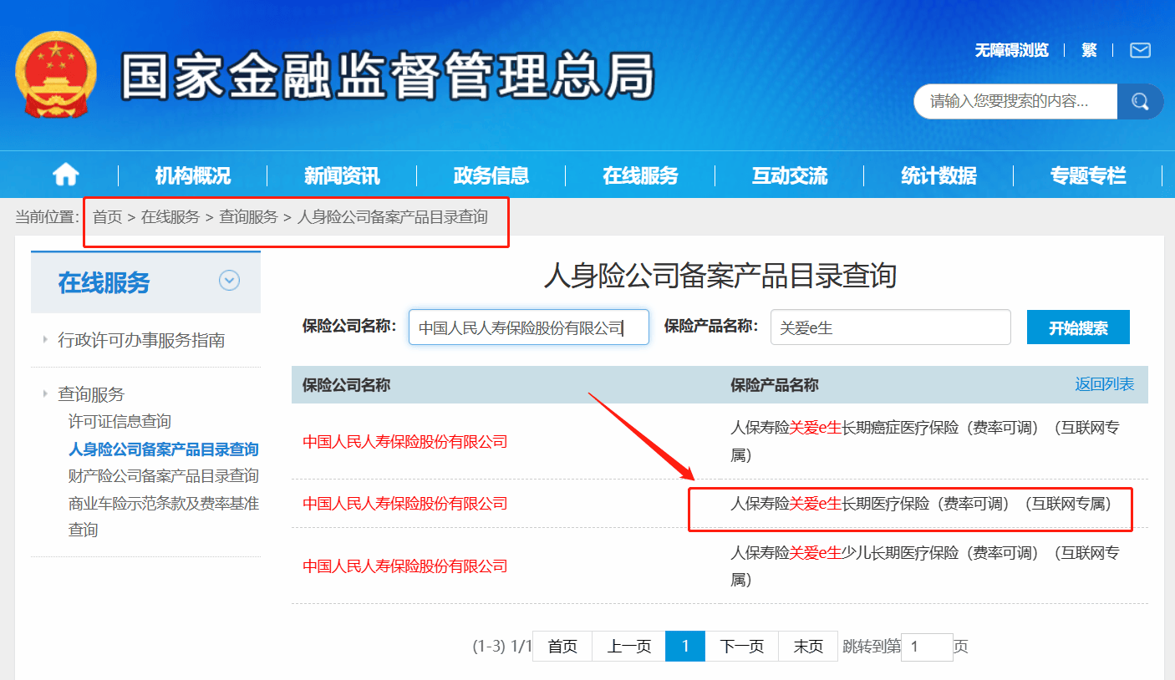Go to home via house icon

click(x=66, y=175)
